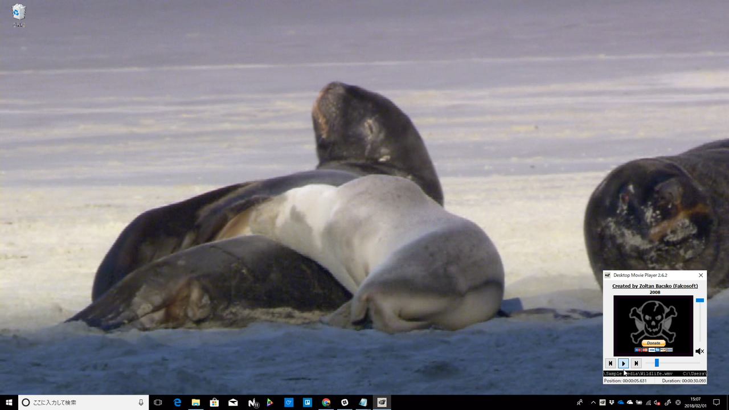
Task: Skip to the next frame in the player
Action: (x=636, y=363)
